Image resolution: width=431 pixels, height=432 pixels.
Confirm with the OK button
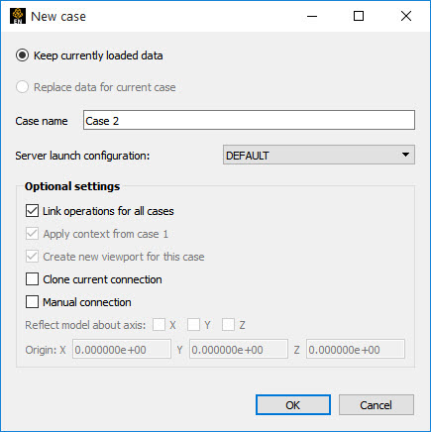[293, 405]
